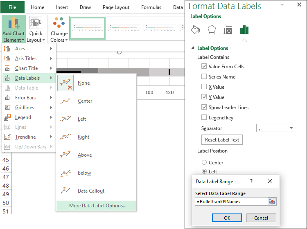Viewport: 307px width, 229px height.
Task: Switch to the Insert tab
Action: point(62,7)
